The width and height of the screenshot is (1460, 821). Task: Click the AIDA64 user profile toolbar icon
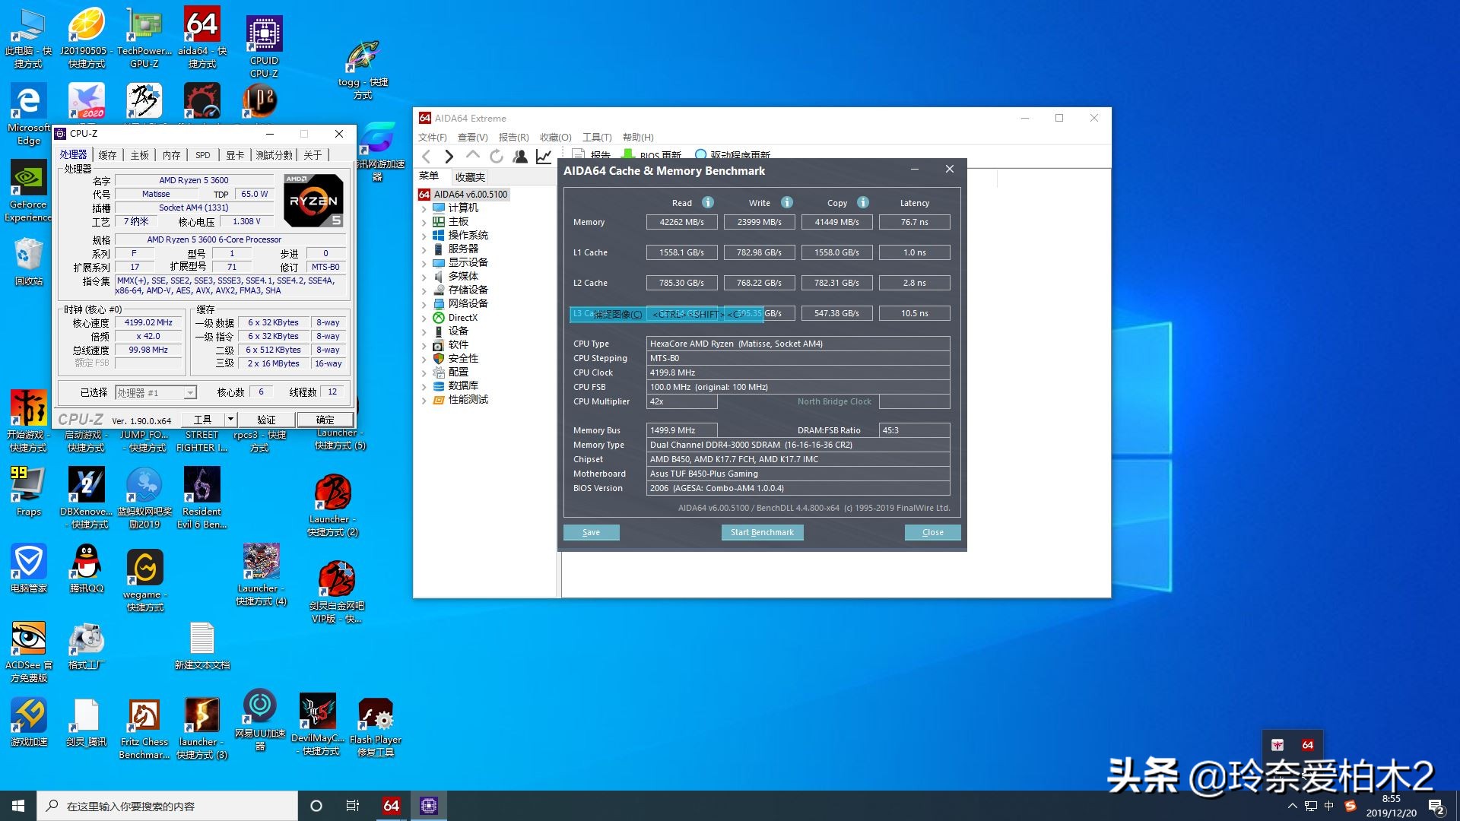tap(520, 157)
